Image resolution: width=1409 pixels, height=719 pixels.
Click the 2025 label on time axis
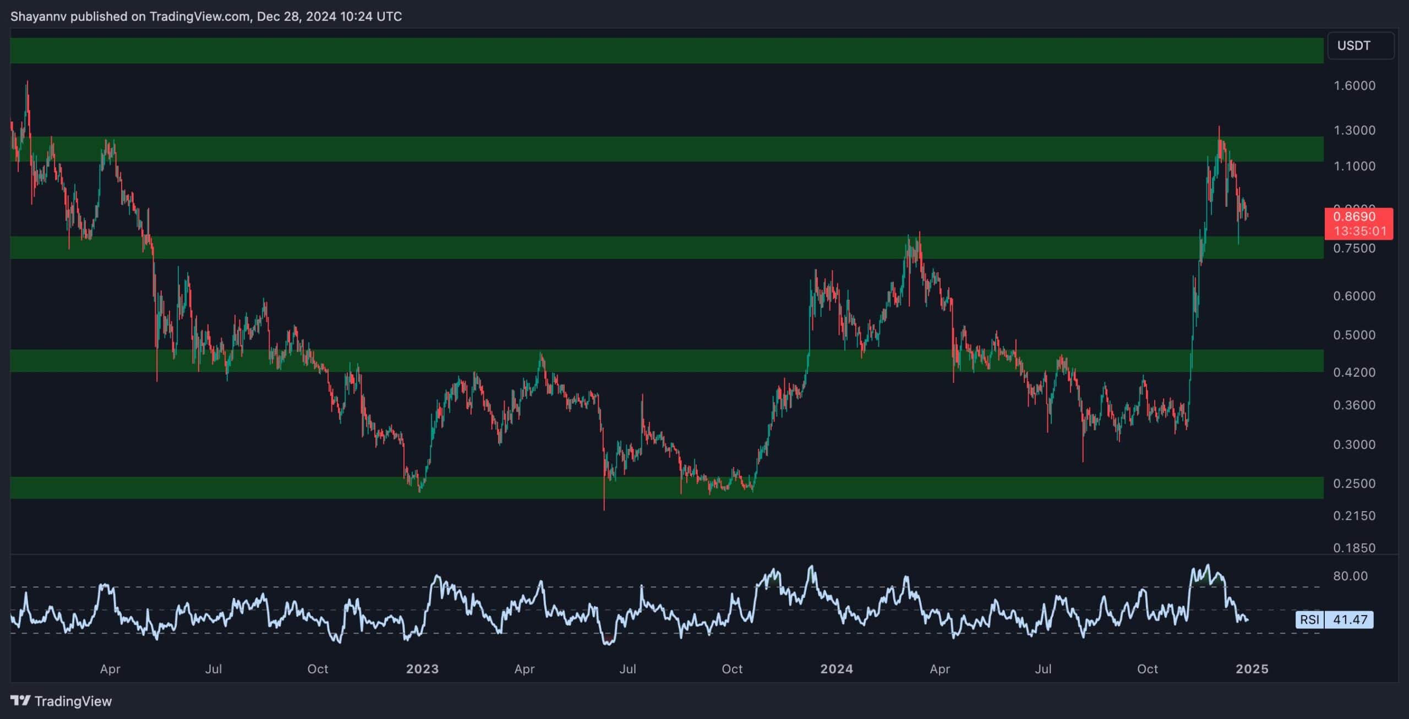pos(1252,669)
